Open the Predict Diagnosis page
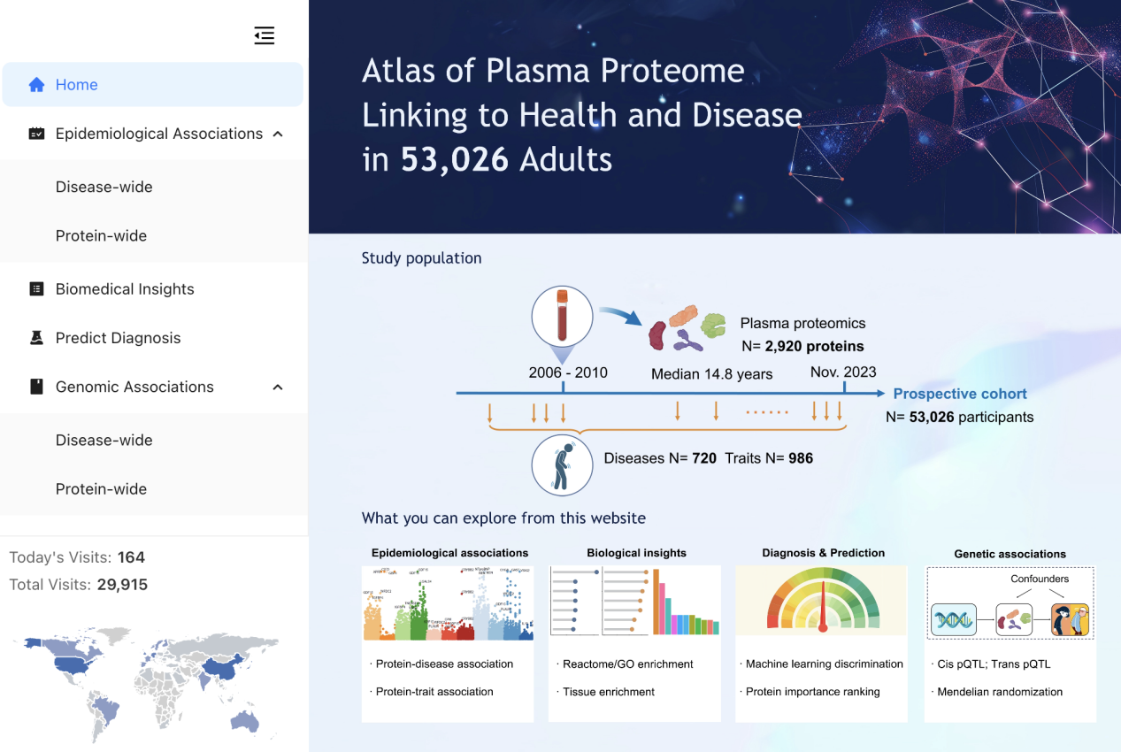 [x=118, y=338]
